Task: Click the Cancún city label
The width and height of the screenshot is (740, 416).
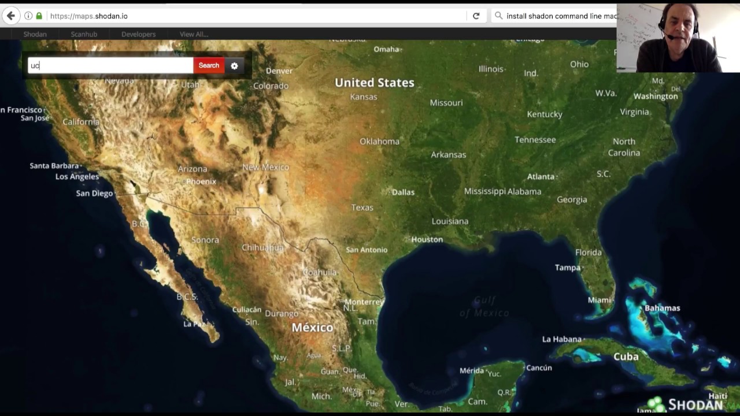Action: (539, 368)
